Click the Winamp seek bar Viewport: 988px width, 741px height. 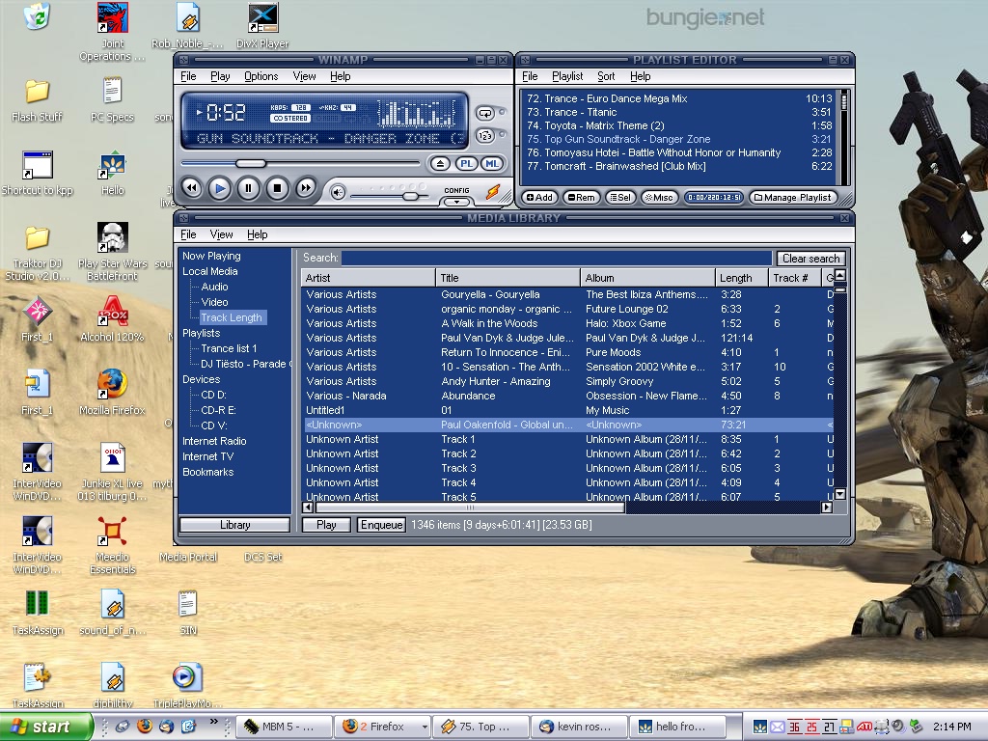point(300,164)
